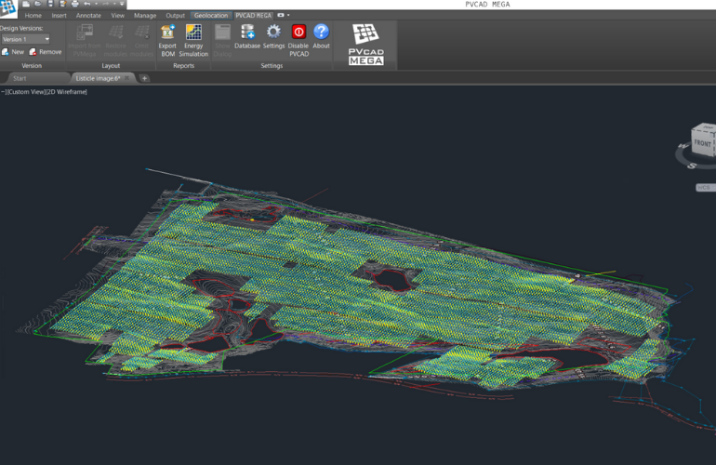Open the WCS coordinate system dropdown
This screenshot has width=716, height=465.
pyautogui.click(x=704, y=187)
